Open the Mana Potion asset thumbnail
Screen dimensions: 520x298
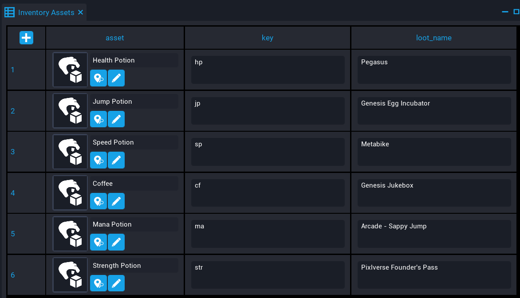pos(70,234)
